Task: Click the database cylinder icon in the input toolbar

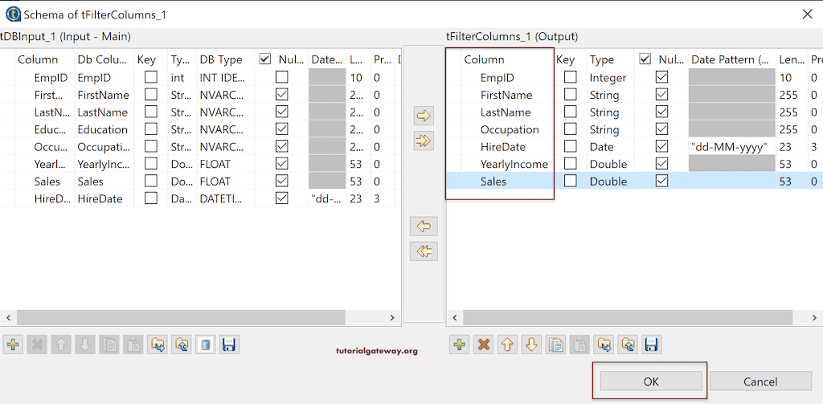Action: [206, 345]
